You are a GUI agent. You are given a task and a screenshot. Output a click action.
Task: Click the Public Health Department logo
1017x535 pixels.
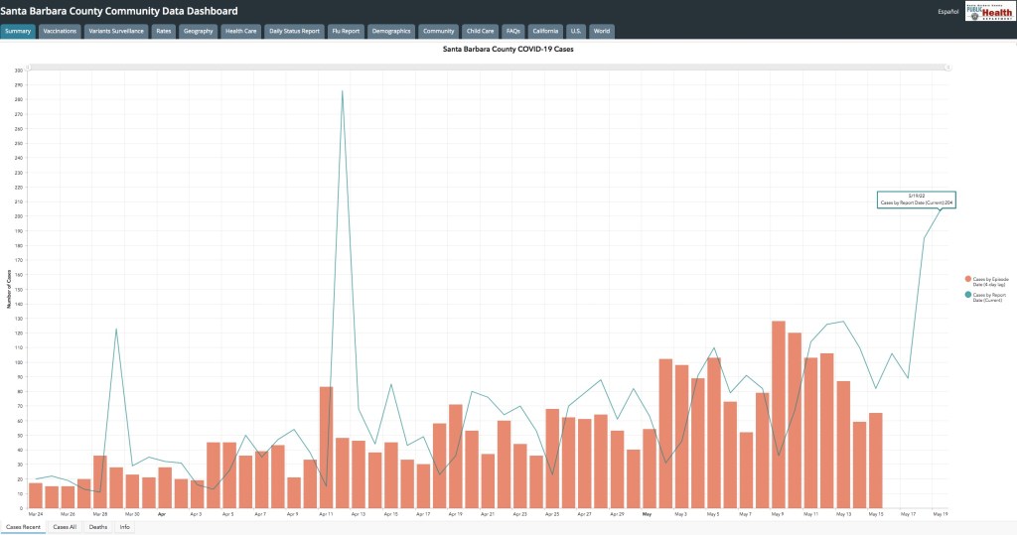(989, 11)
